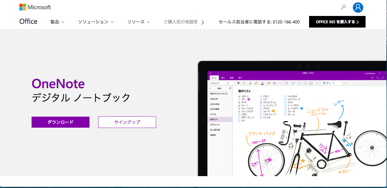Click the format painter brush icon

point(269,83)
